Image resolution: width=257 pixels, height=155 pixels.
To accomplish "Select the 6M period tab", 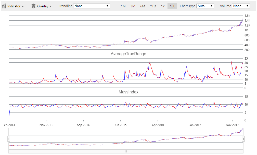I will pyautogui.click(x=143, y=6).
